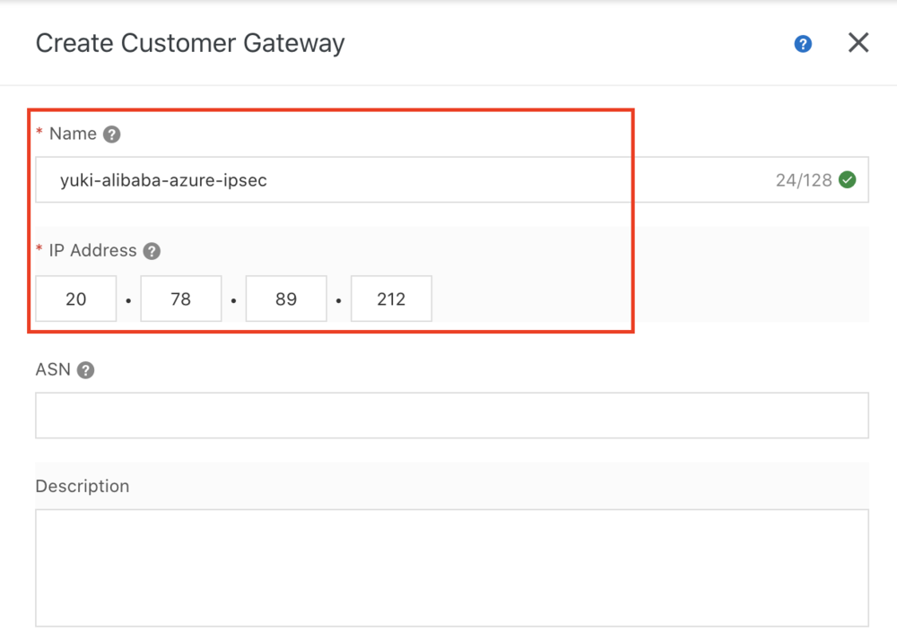Open the blue help icon in dialog header
The height and width of the screenshot is (641, 897).
point(803,44)
